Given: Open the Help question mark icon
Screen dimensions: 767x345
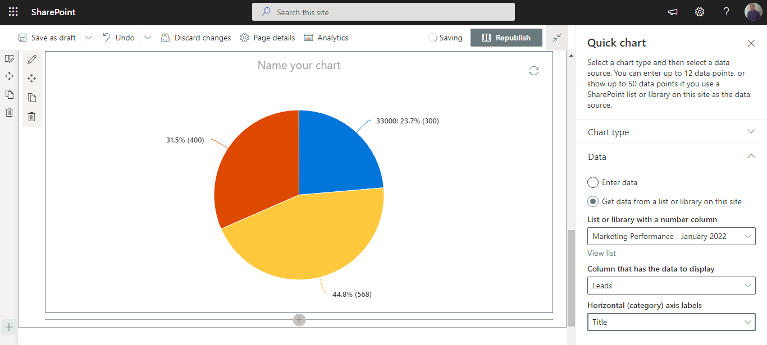Looking at the screenshot, I should (726, 11).
